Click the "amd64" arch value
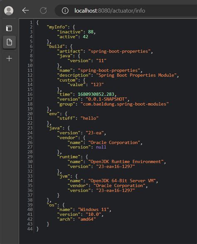Image resolution: width=197 pixels, height=244 pixels. coord(87,219)
